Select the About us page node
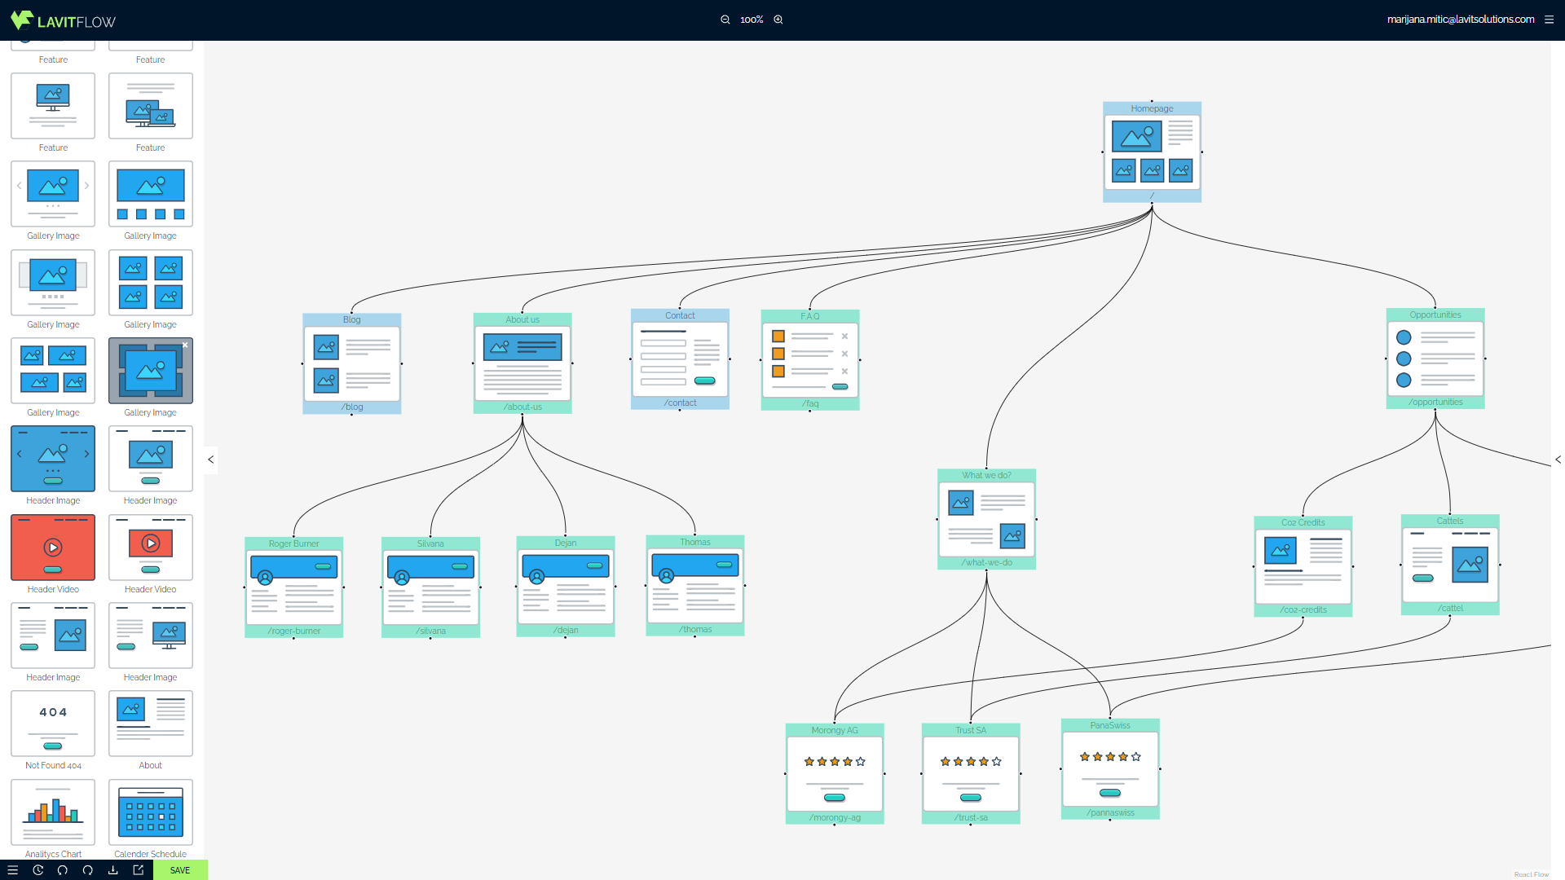This screenshot has width=1565, height=880. tap(522, 363)
